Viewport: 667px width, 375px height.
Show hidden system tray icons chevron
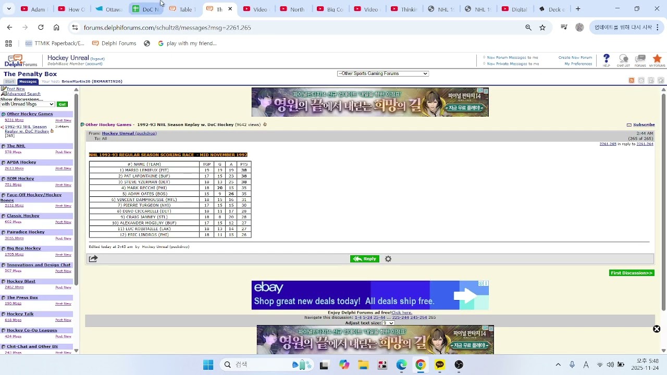coord(558,365)
